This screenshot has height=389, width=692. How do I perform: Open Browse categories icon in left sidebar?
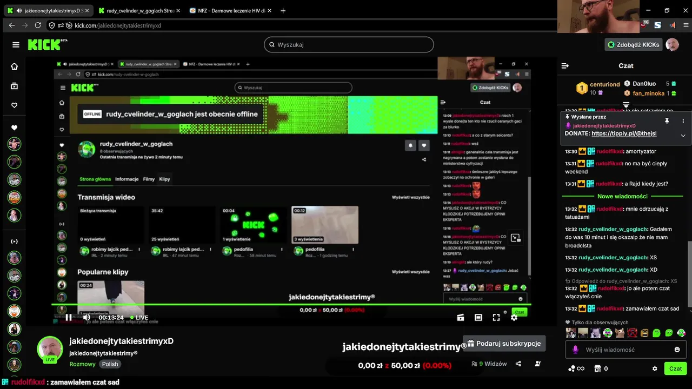(x=15, y=86)
